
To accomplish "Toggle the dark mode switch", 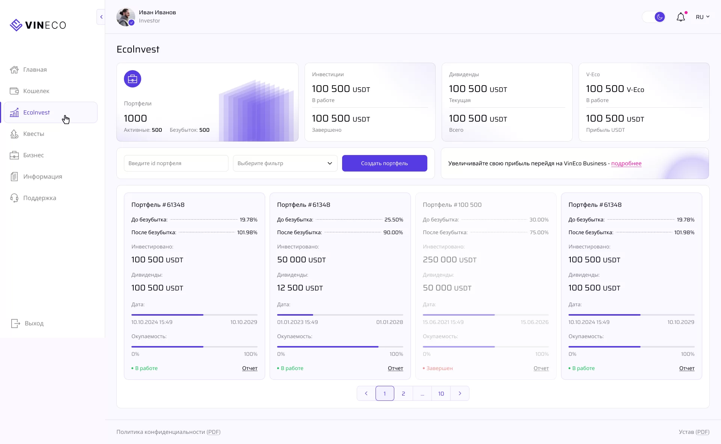I will [654, 17].
